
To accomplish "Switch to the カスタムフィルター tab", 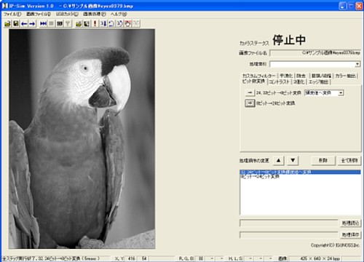I will 259,76.
